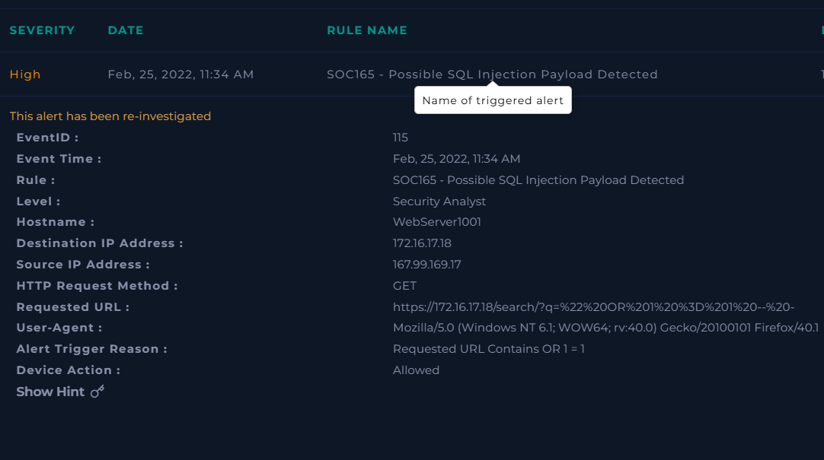The image size is (824, 460).
Task: Sort alerts by the RULE NAME column header
Action: pos(367,30)
